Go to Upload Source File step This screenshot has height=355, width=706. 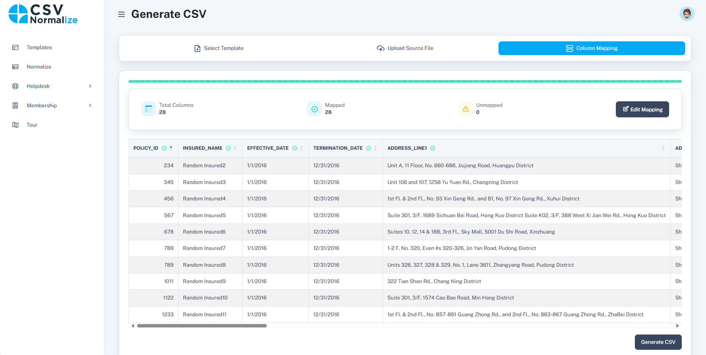405,48
